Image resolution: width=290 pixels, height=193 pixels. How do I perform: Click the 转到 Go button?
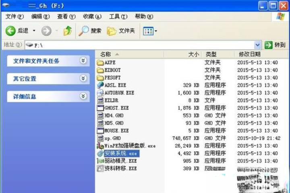coord(275,45)
